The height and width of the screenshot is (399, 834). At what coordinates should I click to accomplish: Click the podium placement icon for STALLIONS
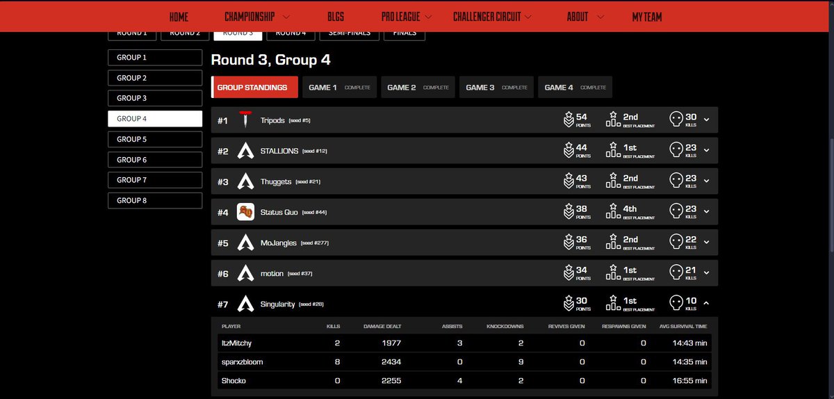pos(612,150)
